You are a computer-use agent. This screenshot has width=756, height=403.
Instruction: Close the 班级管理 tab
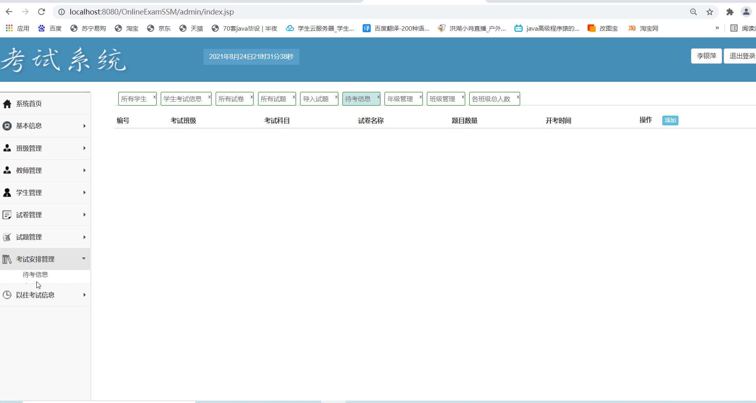[463, 97]
